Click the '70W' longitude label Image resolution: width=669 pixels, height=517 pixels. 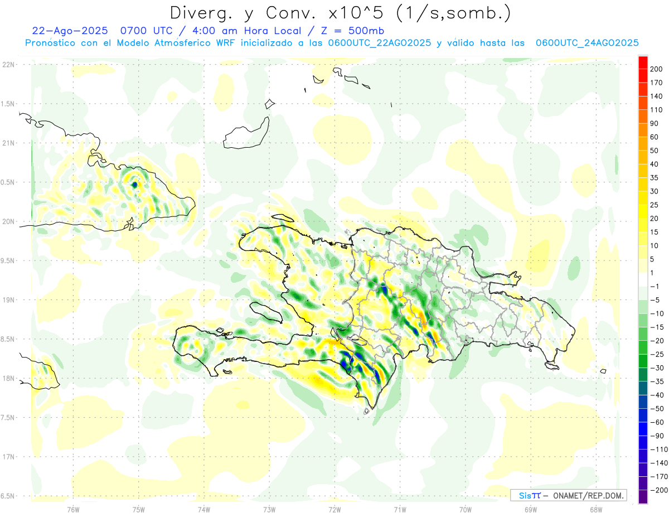(465, 509)
